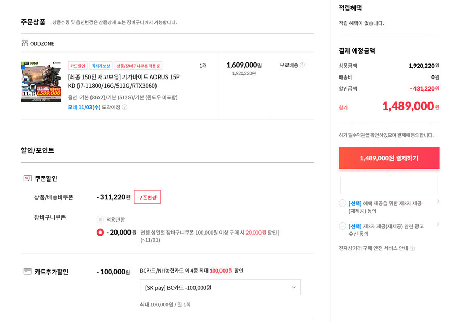Screen dimensions: 468x322
Task: Click the 카드추가할인 card icon
Action: (28, 271)
